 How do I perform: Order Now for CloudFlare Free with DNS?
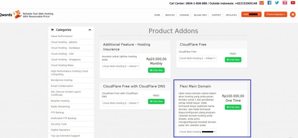coord(156,101)
